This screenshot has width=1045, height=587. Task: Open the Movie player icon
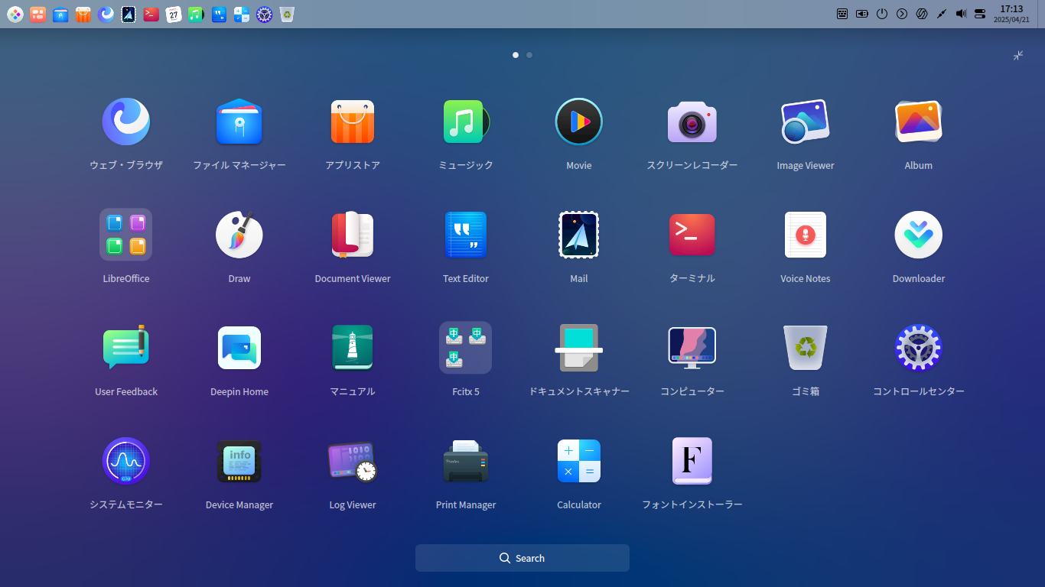(x=579, y=122)
